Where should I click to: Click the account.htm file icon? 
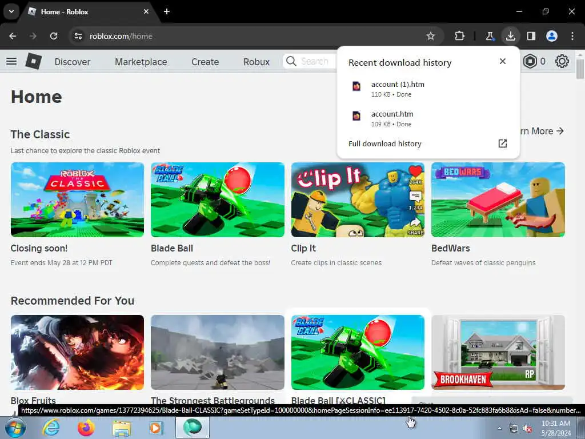coord(356,115)
